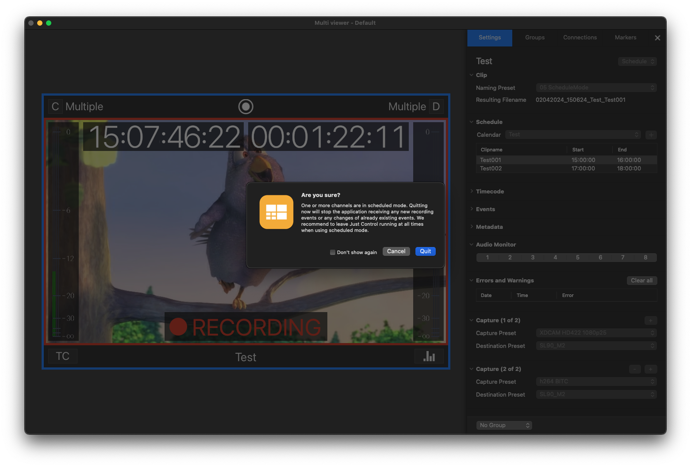Expand the Metadata section
The height and width of the screenshot is (467, 691).
(472, 227)
